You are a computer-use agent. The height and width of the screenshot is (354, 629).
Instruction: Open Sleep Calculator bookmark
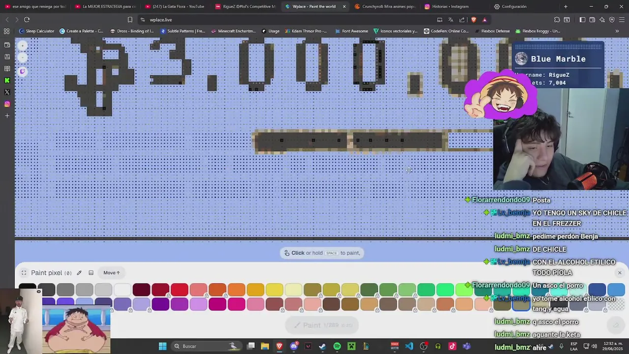(37, 31)
